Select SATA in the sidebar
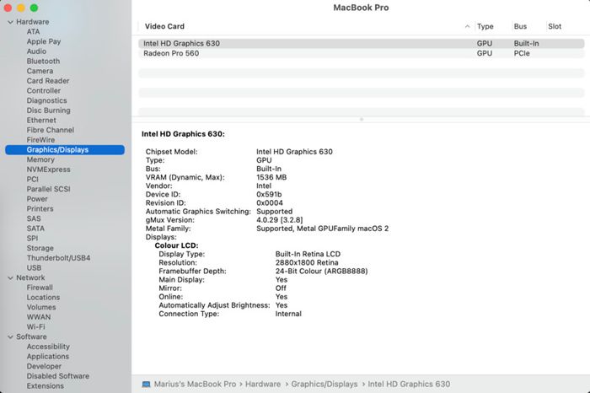Image resolution: width=590 pixels, height=393 pixels. [35, 229]
